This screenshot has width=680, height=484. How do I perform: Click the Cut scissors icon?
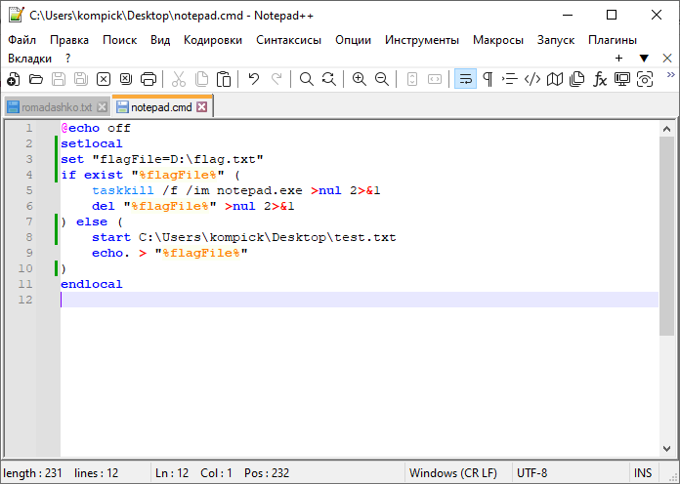tap(178, 79)
